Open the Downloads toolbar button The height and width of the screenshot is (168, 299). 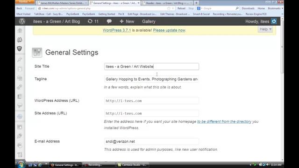pos(248,8)
